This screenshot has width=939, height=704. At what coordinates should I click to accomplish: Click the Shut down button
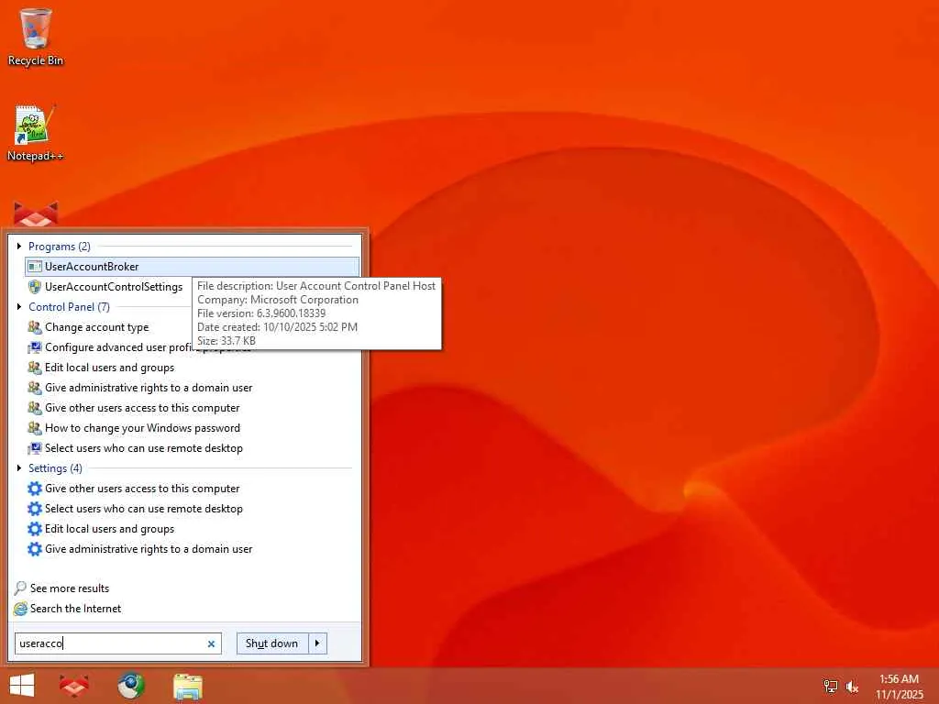(271, 643)
